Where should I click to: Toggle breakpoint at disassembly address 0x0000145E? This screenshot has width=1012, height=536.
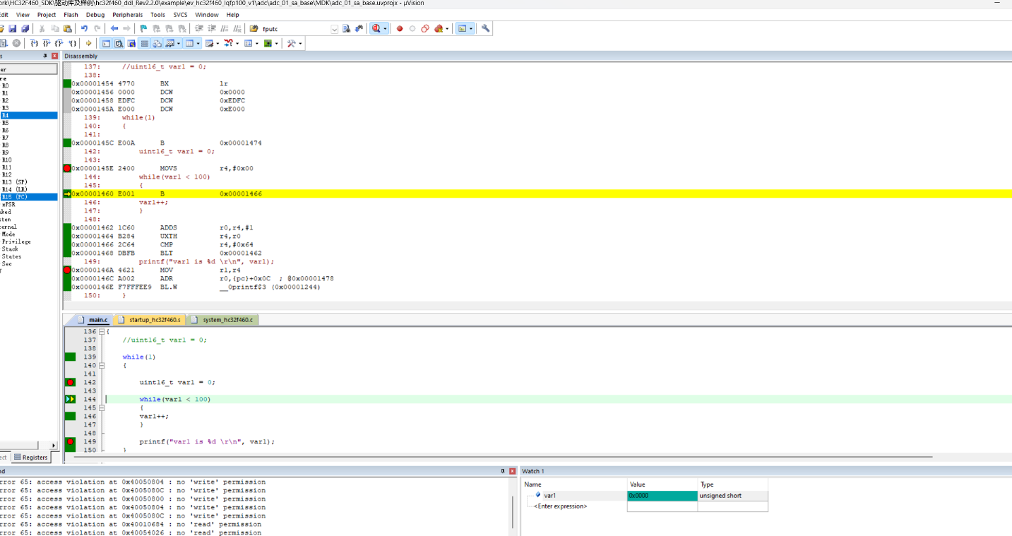click(68, 168)
